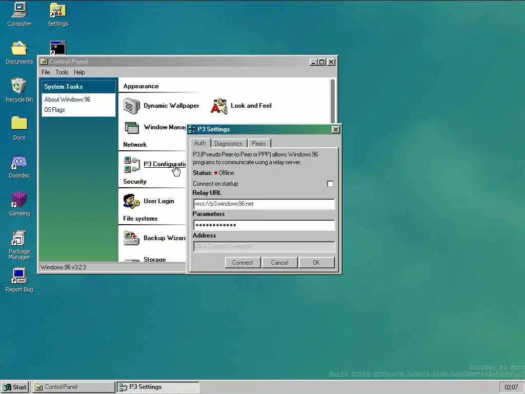The image size is (525, 394).
Task: Open the Look and Feel icon
Action: pyautogui.click(x=218, y=106)
